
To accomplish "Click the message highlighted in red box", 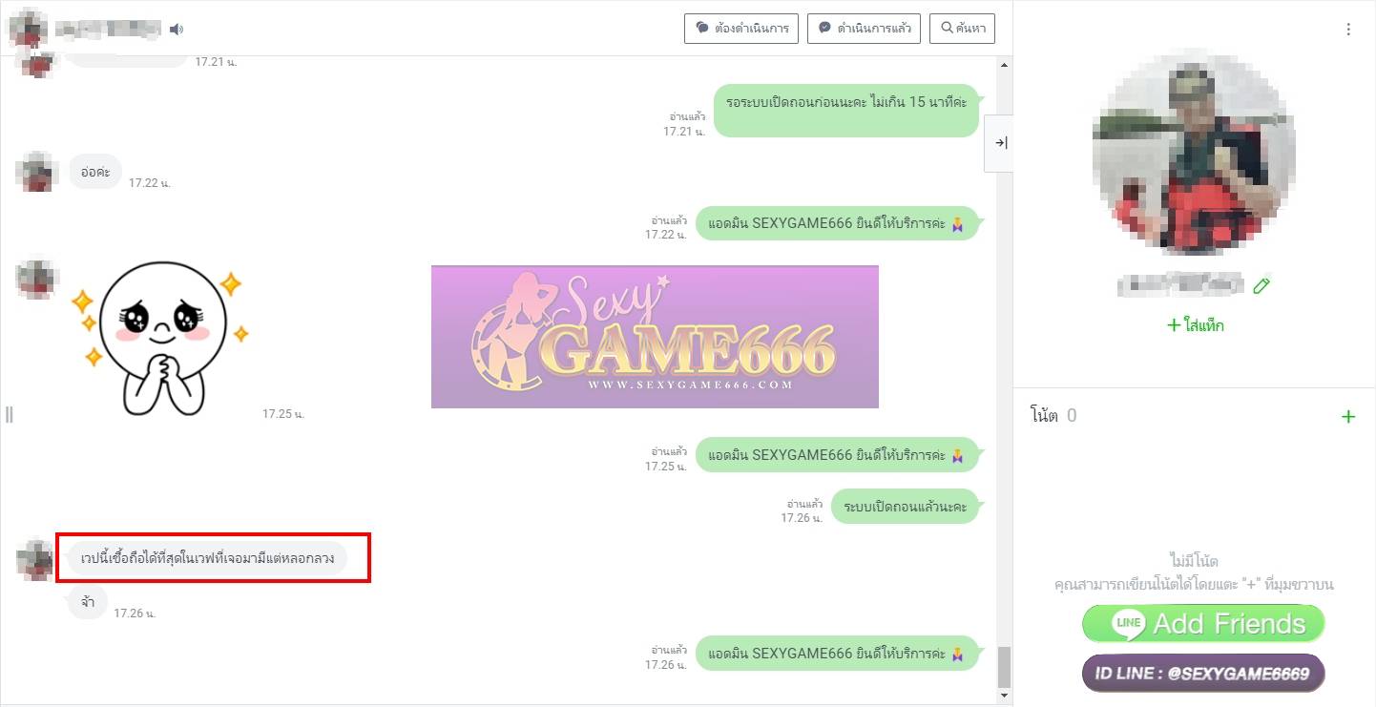I will (208, 558).
